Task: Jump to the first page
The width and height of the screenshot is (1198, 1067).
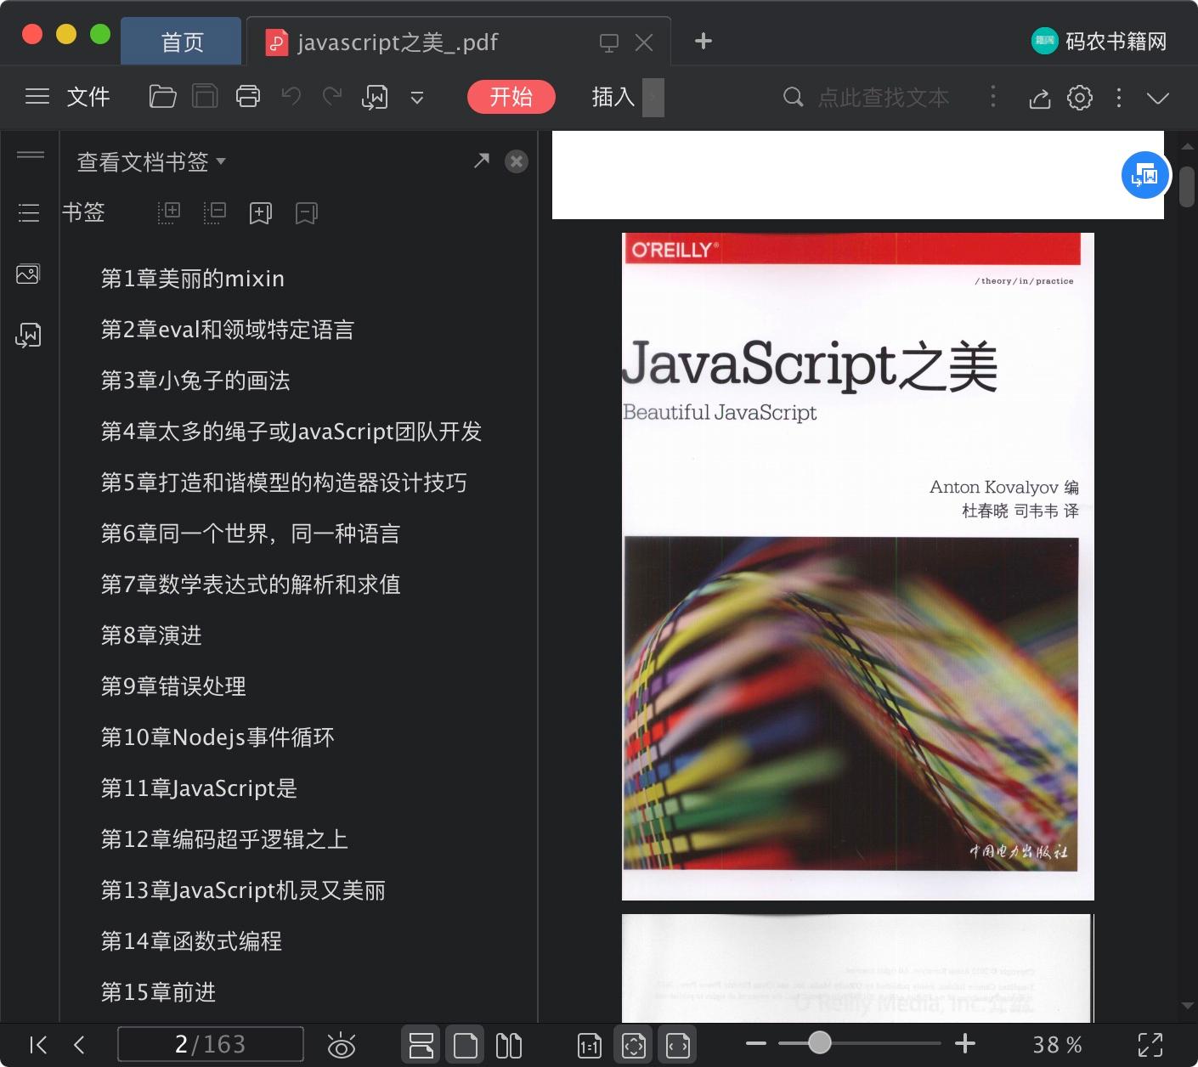Action: [x=38, y=1045]
